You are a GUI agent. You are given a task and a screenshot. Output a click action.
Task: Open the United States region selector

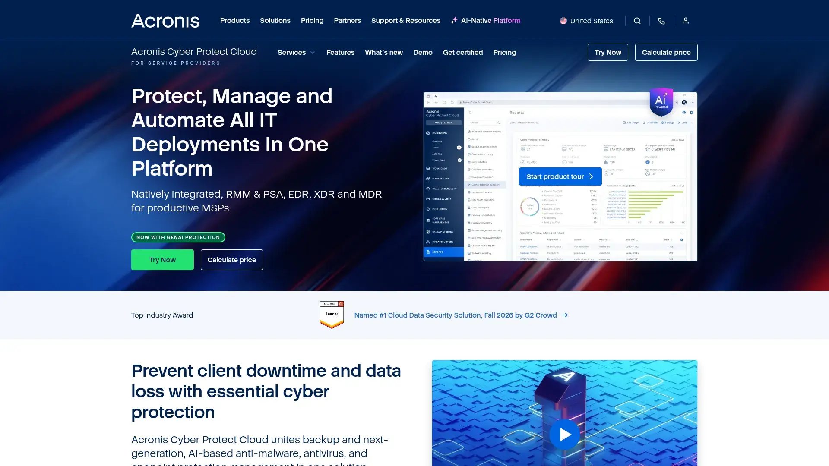coord(586,21)
